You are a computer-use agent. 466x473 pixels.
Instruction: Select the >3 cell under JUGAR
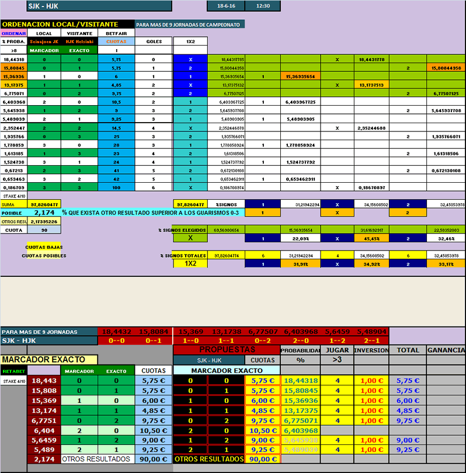(x=337, y=360)
